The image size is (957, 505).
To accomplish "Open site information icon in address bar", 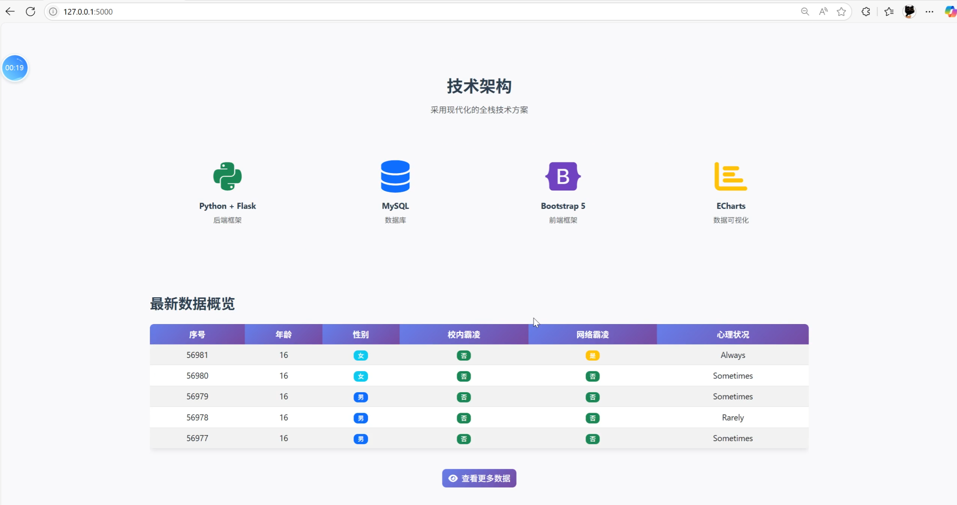I will coord(53,12).
